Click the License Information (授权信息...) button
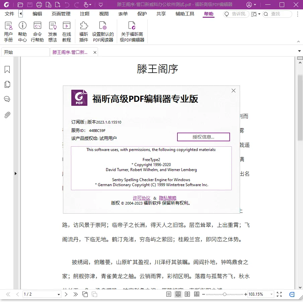303x302 pixels. coord(204,137)
